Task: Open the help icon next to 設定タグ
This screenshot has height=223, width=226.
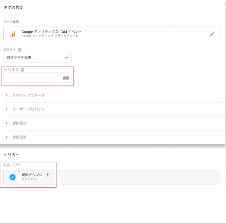Action: [20, 50]
